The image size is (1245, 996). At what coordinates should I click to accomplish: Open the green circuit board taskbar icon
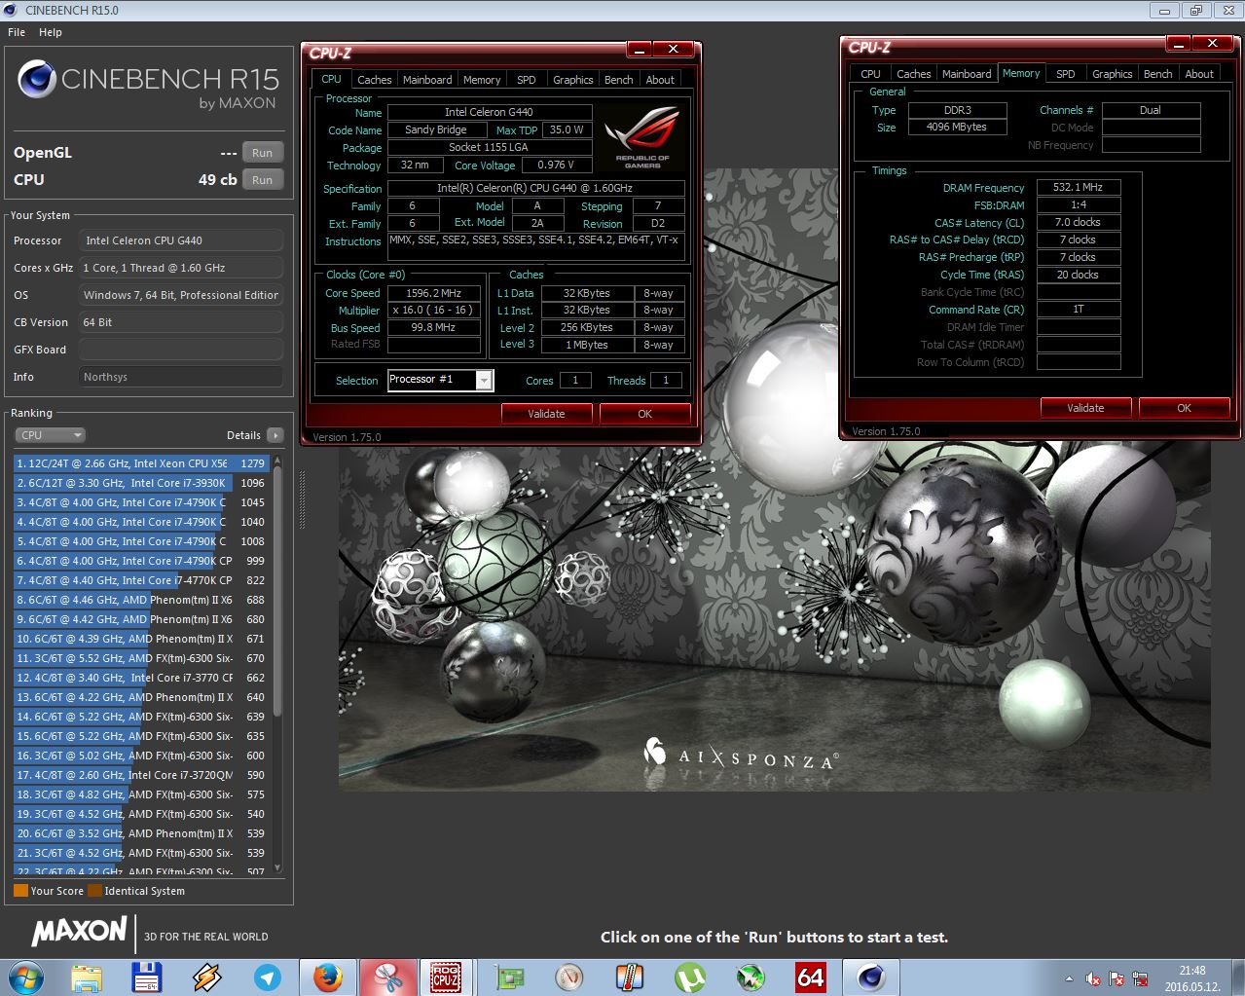[x=509, y=977]
